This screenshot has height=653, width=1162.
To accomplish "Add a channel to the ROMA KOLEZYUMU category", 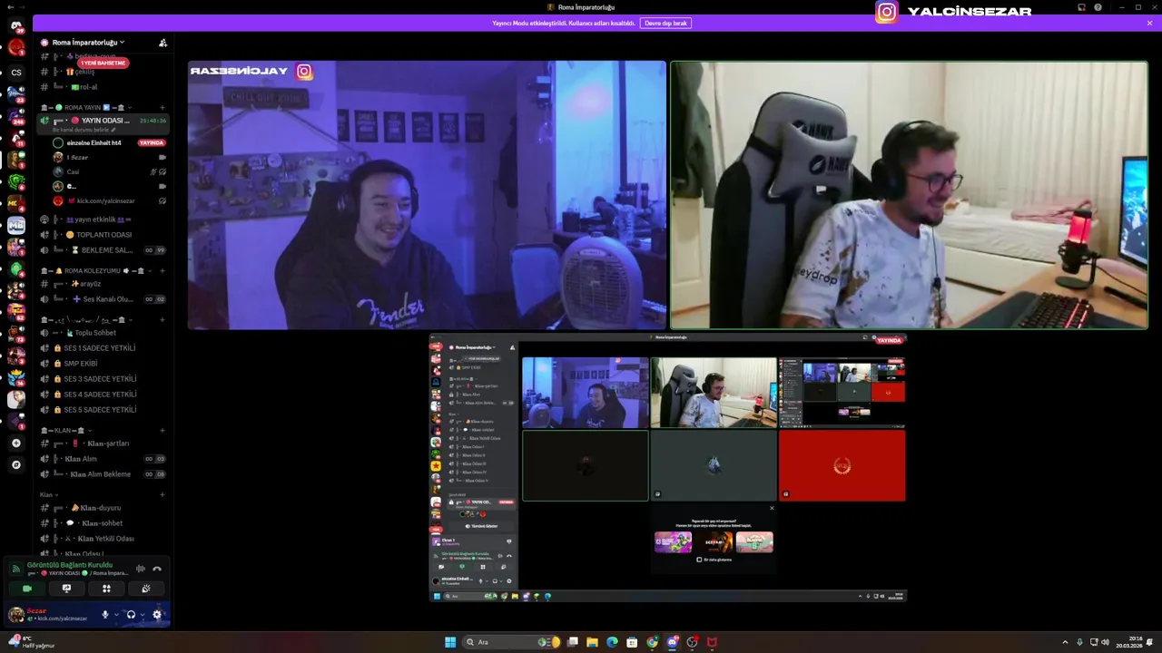I will coord(162,270).
